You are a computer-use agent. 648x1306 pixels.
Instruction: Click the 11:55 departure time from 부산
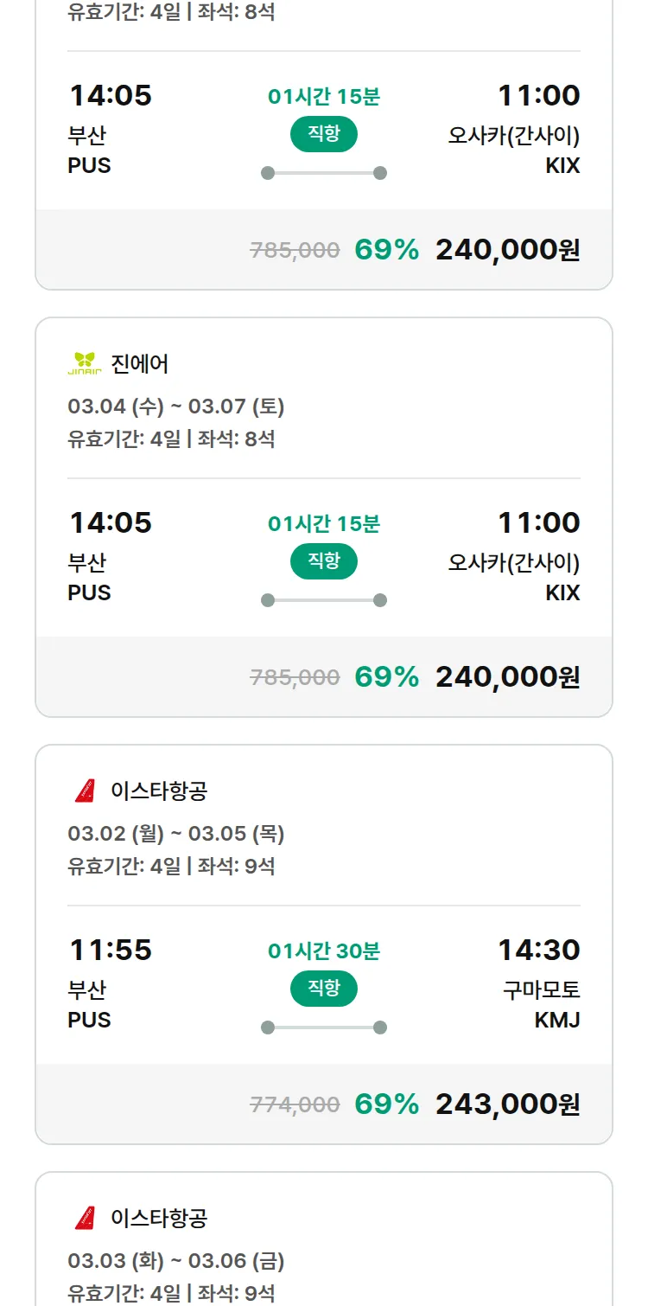[x=111, y=950]
